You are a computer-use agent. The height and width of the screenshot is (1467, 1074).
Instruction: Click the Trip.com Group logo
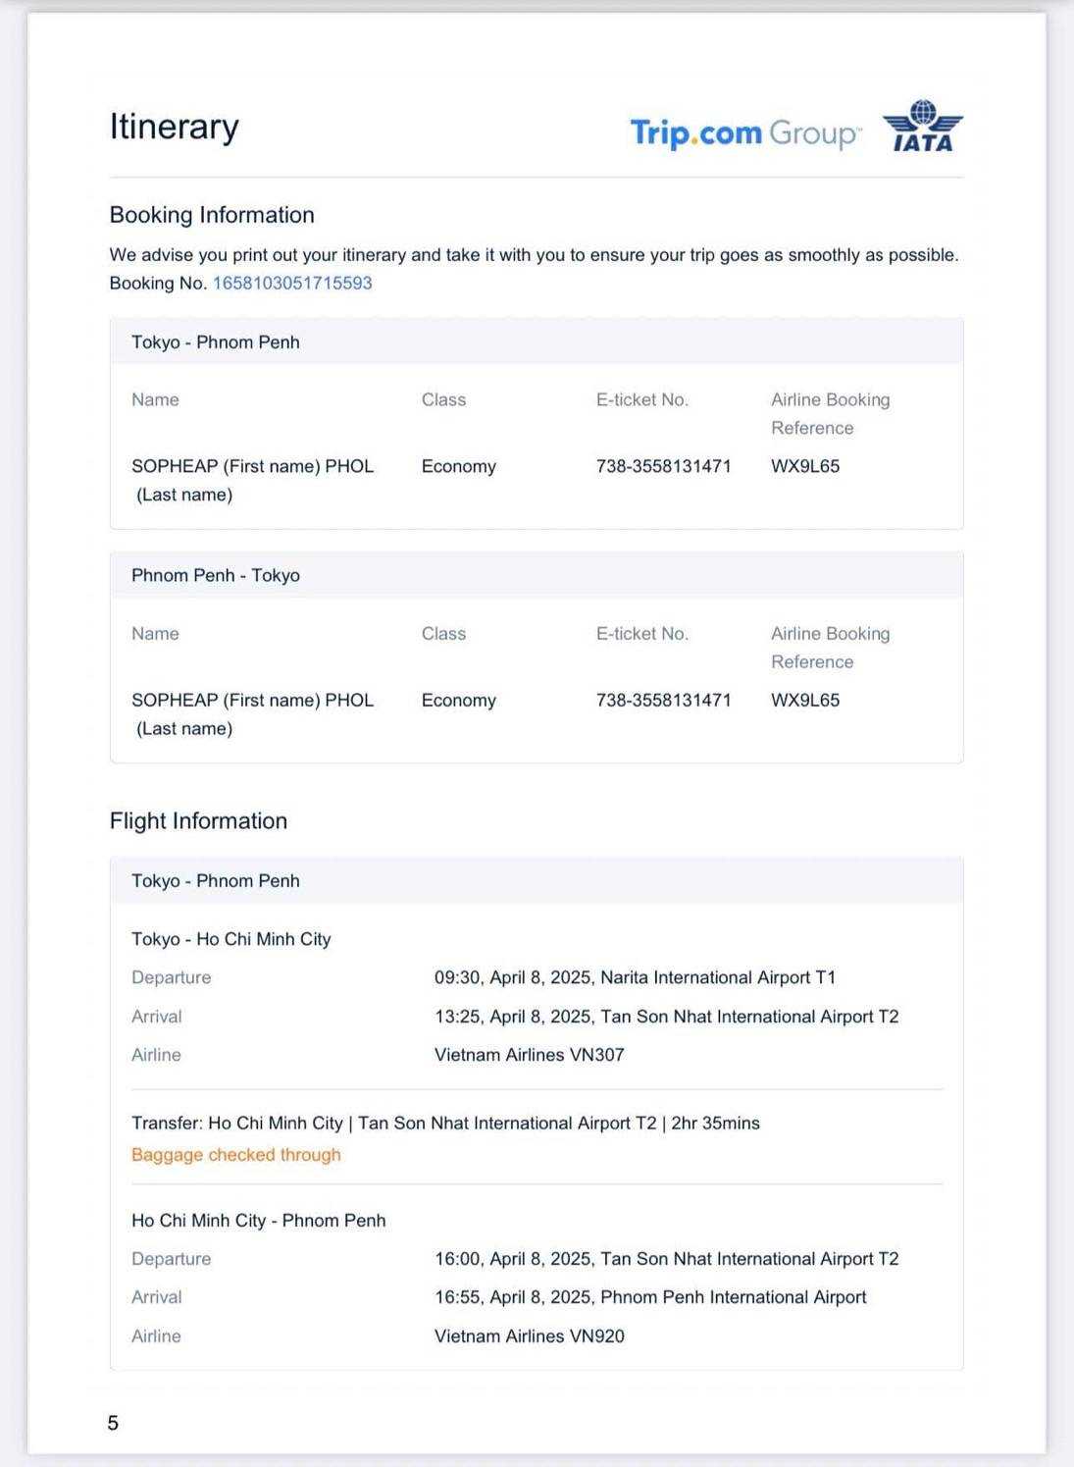click(745, 132)
